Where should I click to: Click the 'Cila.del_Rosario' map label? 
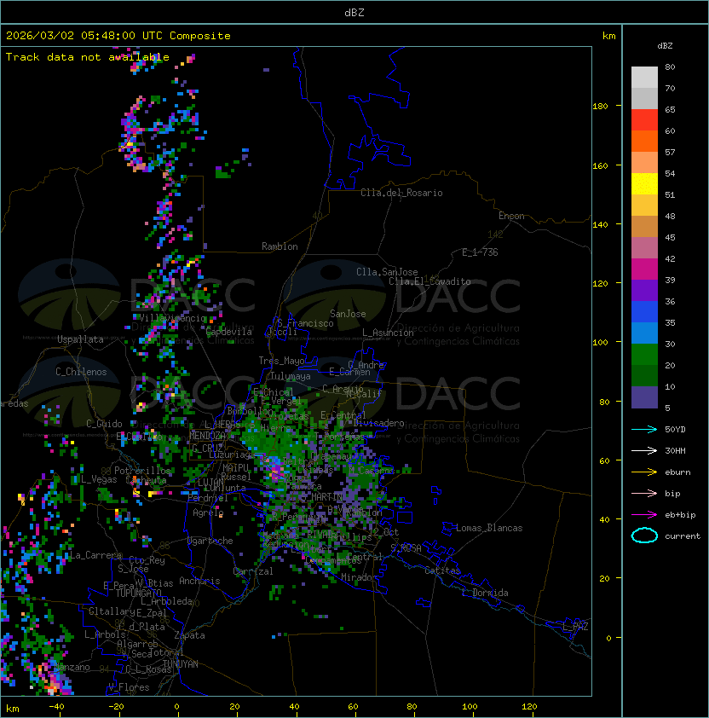(401, 193)
